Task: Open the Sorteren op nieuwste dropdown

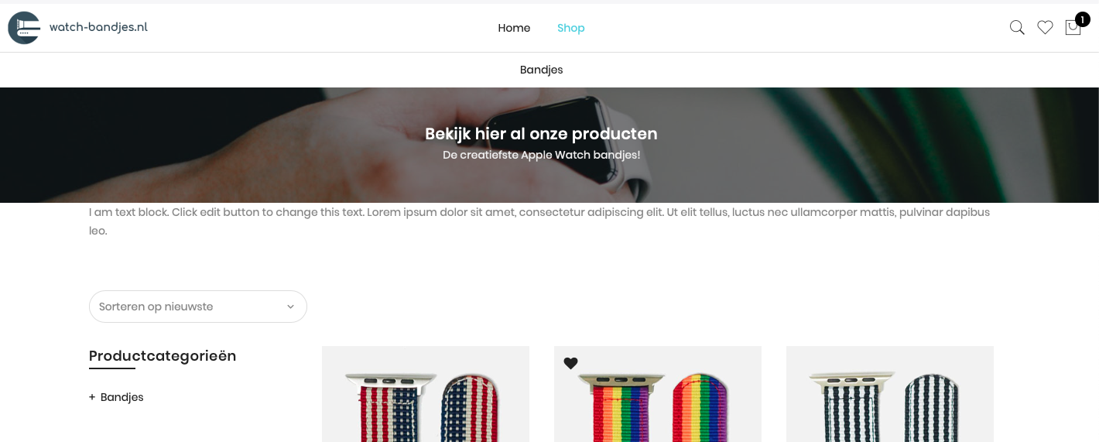Action: (198, 307)
